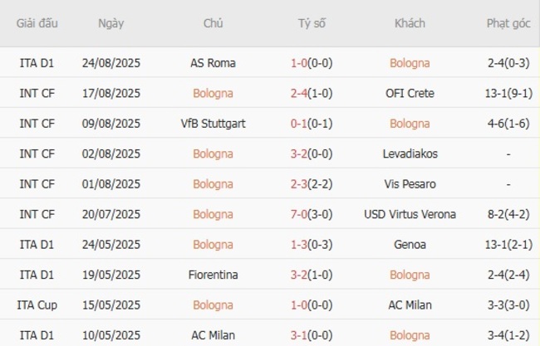
Task: Open the Fiorentina team link
Action: point(213,275)
